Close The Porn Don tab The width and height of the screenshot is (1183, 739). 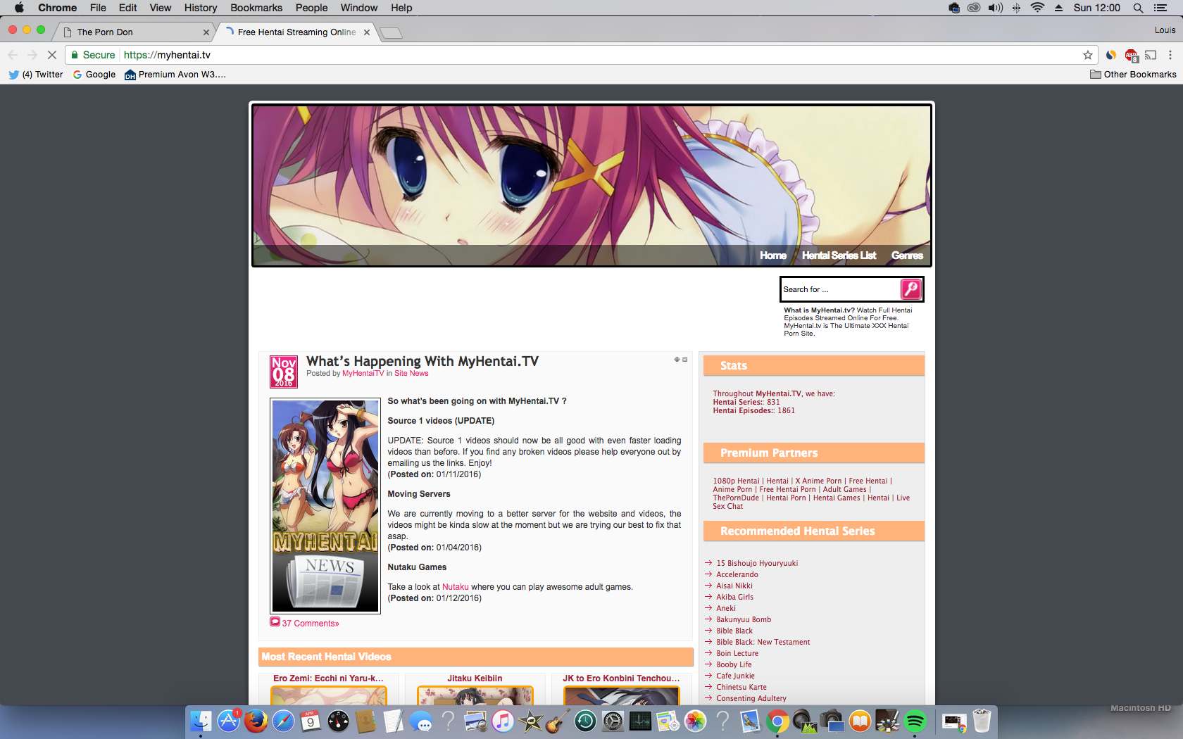(x=206, y=32)
